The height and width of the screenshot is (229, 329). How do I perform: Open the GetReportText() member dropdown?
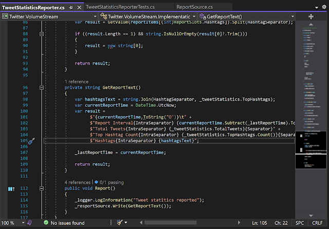click(247, 16)
